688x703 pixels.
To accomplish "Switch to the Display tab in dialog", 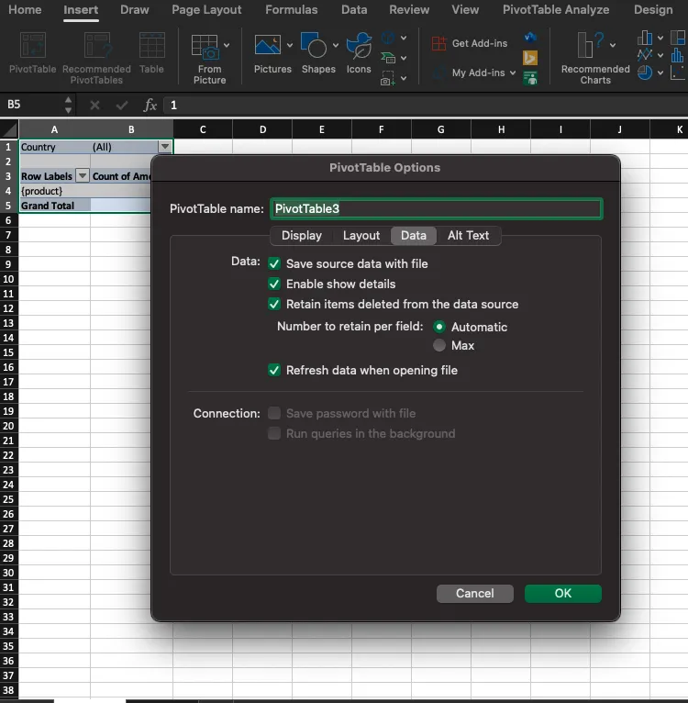I will coord(302,235).
